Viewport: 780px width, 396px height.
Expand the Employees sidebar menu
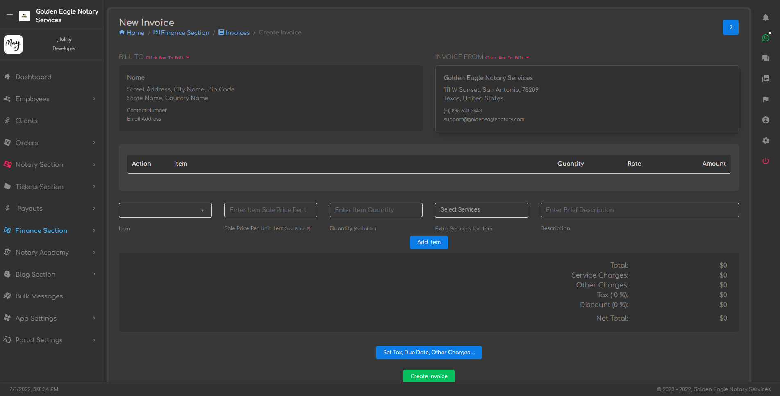51,99
